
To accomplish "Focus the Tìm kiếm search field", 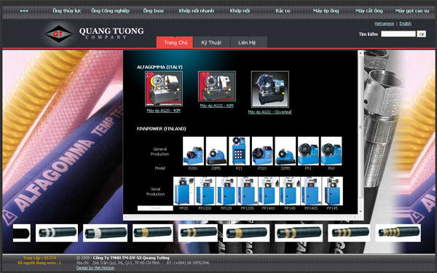I will pos(398,34).
